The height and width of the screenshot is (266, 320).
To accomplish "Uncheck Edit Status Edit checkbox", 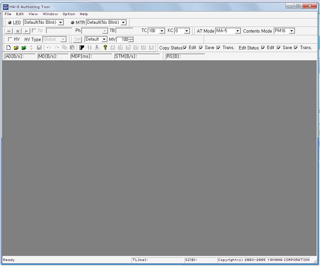I will (x=263, y=48).
